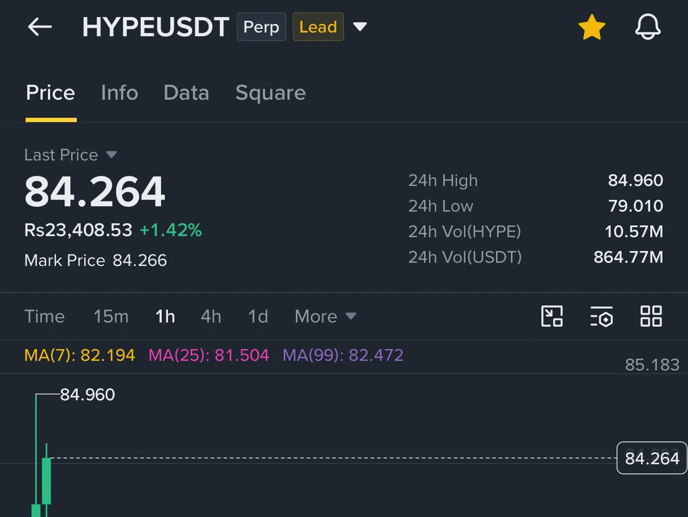Toggle the favorite star icon

(592, 27)
